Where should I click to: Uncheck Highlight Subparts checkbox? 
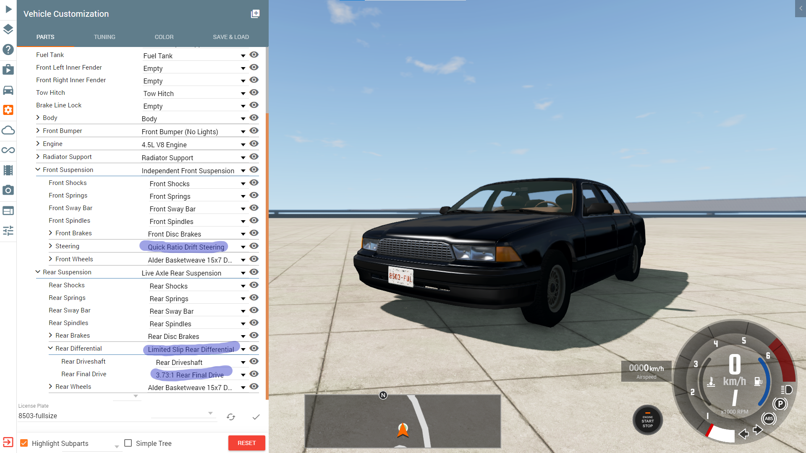click(x=24, y=443)
